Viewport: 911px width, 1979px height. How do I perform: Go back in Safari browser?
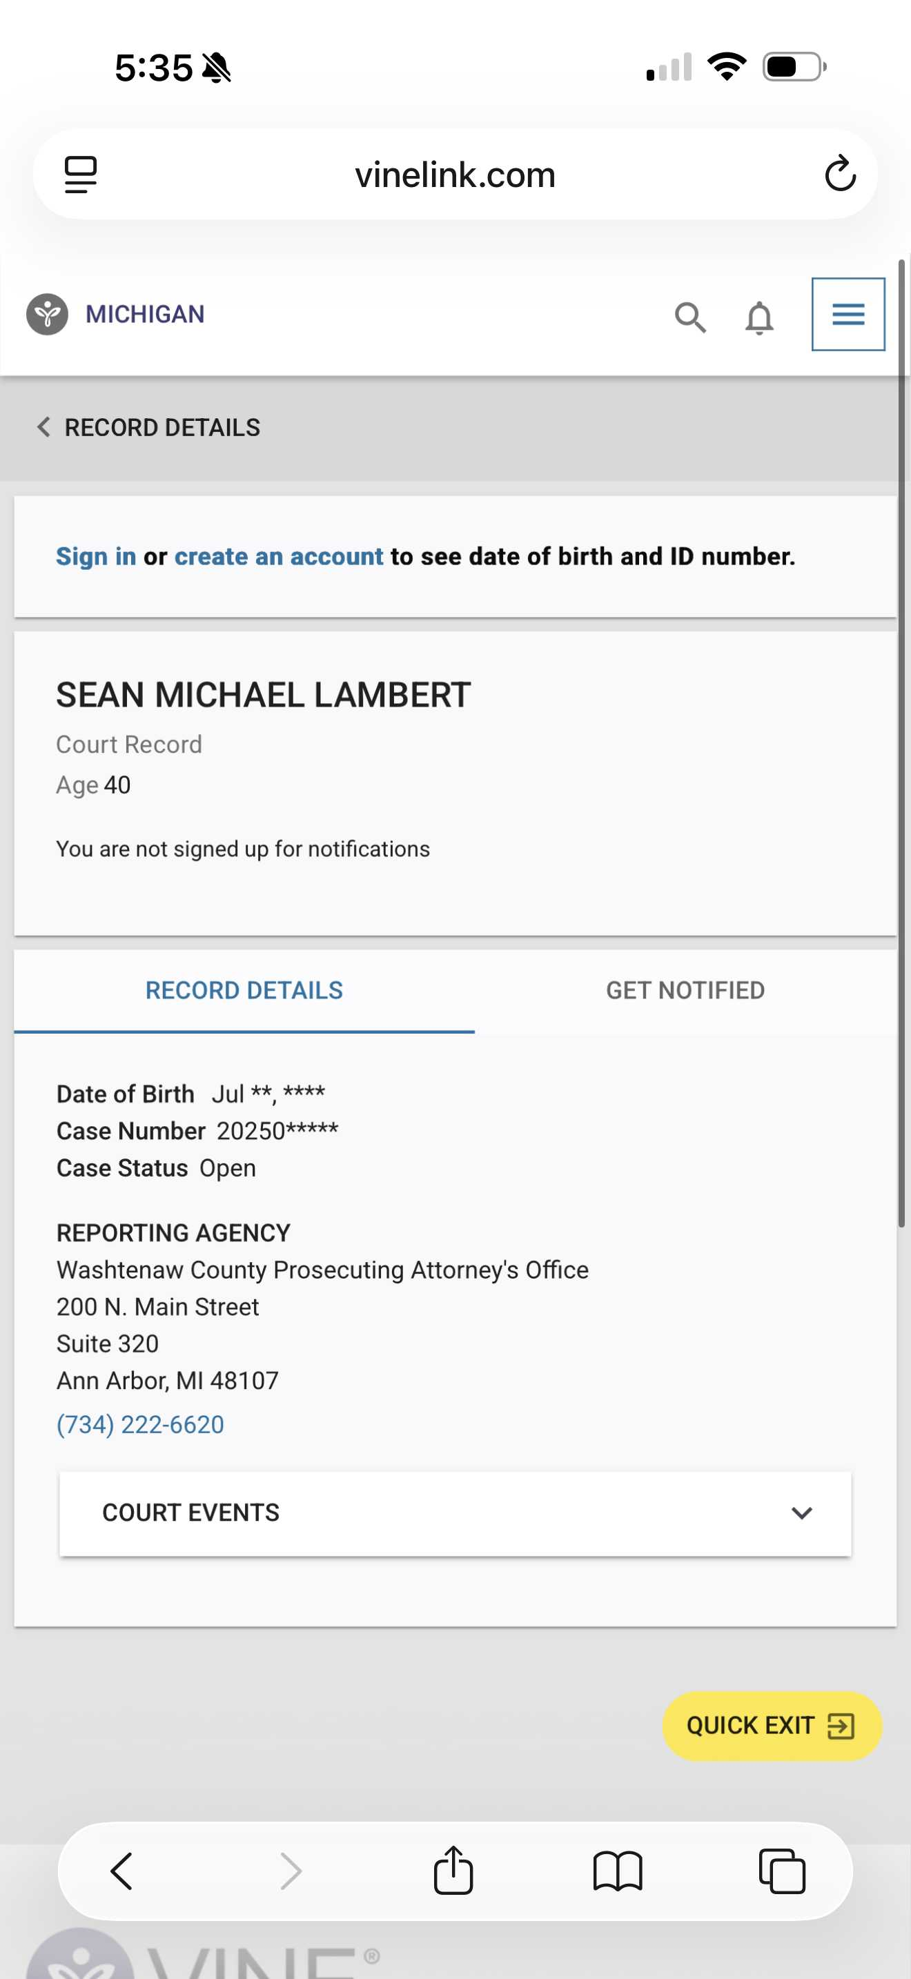122,1871
